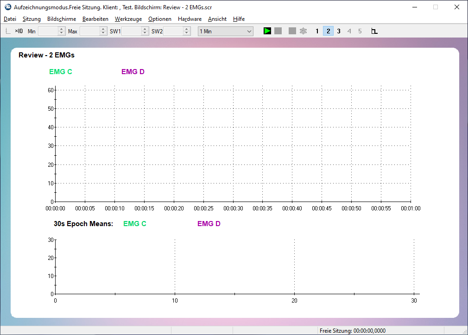
Task: Click the step-shaped icon at toolbar end
Action: (x=374, y=31)
